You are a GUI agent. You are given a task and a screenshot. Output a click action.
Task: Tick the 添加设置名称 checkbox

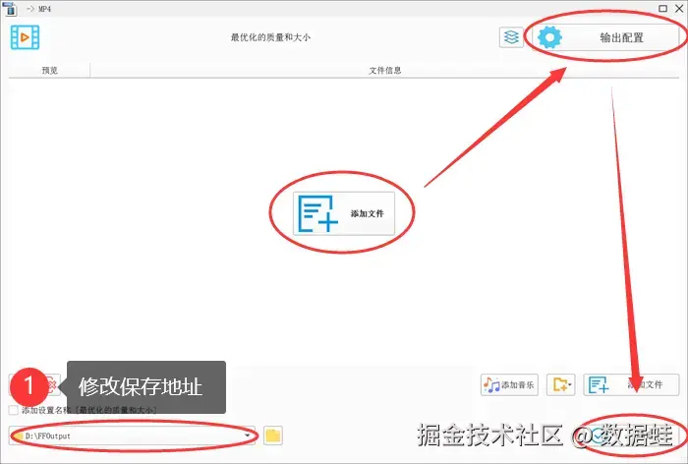click(x=14, y=410)
